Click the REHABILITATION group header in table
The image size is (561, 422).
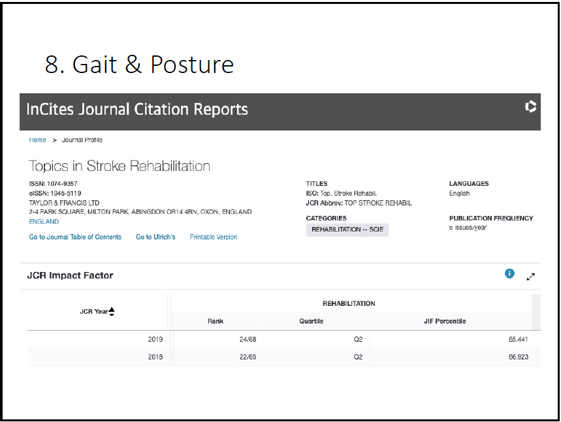pyautogui.click(x=349, y=304)
